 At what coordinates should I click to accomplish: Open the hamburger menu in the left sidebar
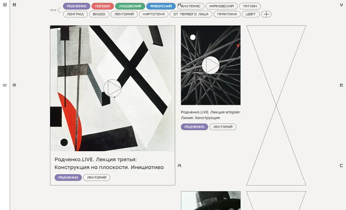pos(5,85)
